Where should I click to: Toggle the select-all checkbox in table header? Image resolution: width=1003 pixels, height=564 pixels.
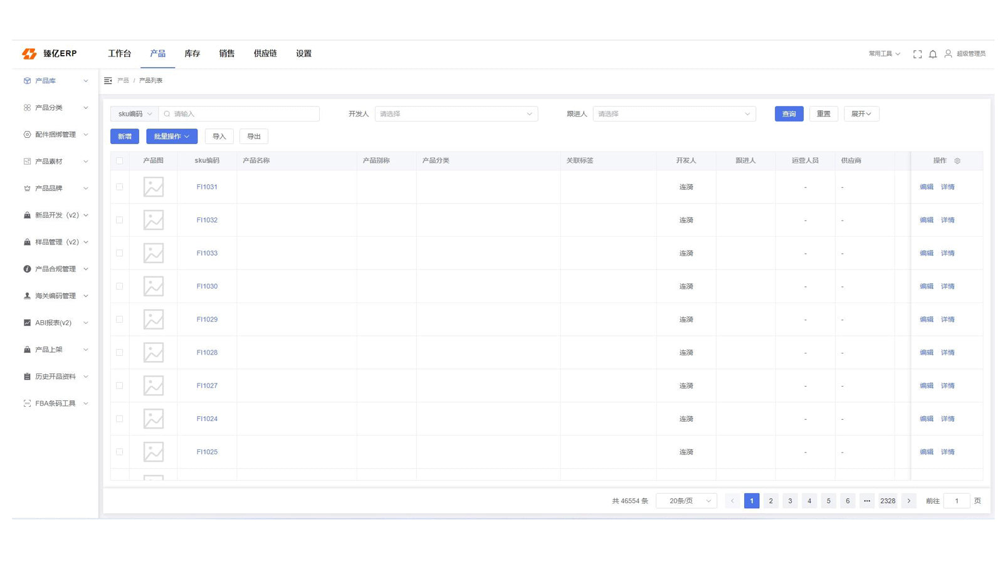[x=120, y=161]
